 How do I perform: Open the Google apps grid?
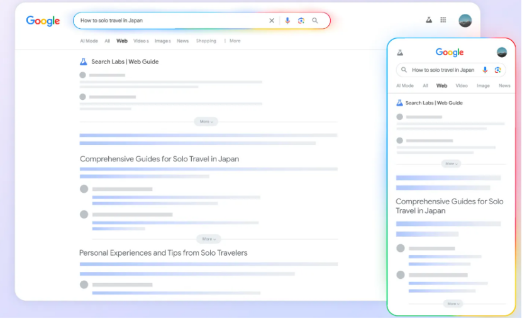[443, 20]
